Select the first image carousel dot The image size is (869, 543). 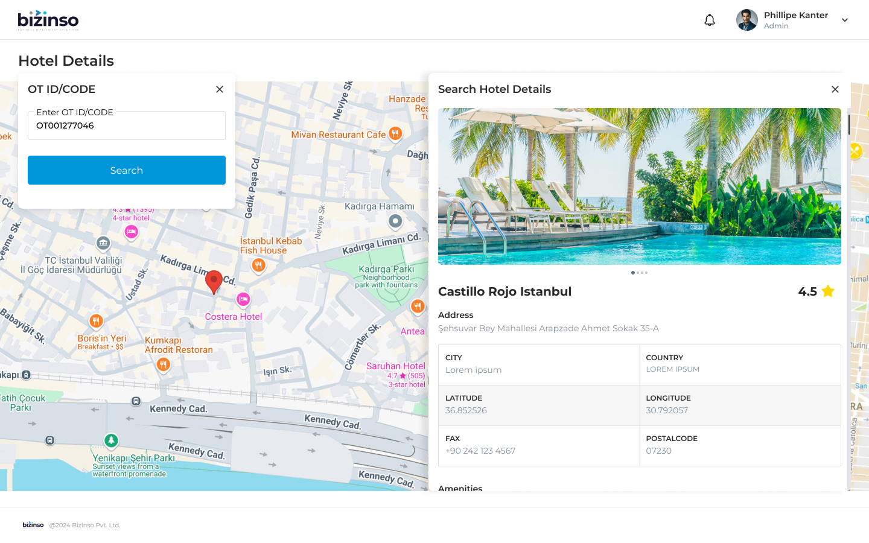click(x=633, y=273)
